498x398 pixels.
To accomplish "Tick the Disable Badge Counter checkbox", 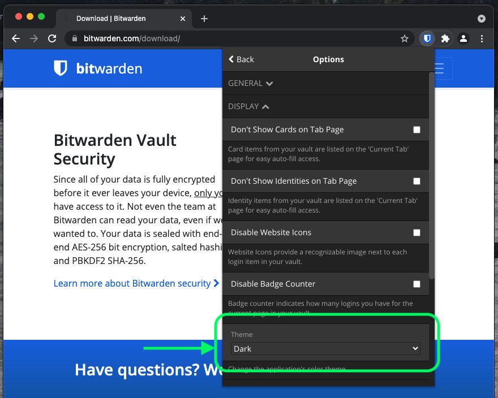I will (417, 284).
